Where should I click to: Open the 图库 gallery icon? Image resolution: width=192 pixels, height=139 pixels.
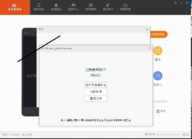[x=158, y=51]
